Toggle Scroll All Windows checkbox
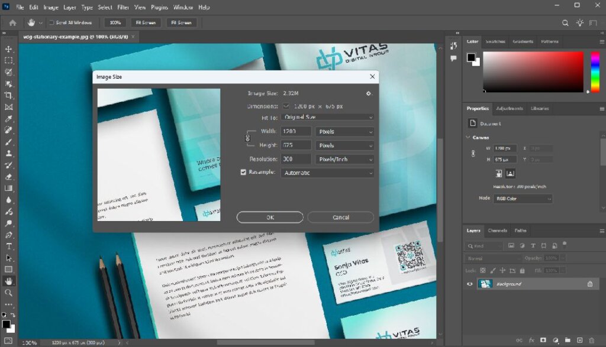This screenshot has height=347, width=606. pyautogui.click(x=51, y=23)
